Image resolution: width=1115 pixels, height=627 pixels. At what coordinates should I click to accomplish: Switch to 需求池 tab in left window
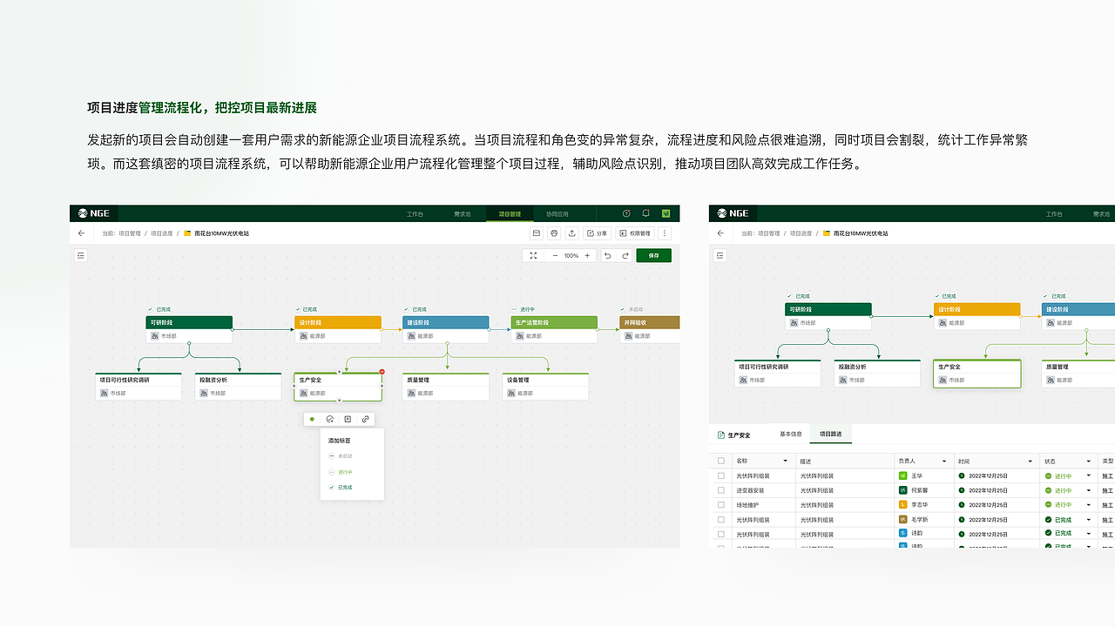(462, 213)
